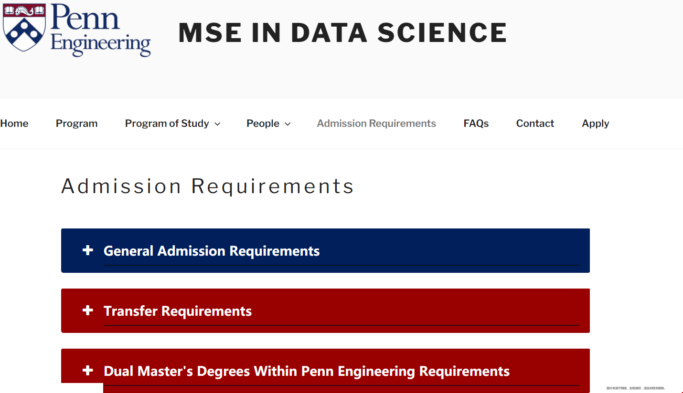Expand the People dropdown chevron

coord(288,124)
